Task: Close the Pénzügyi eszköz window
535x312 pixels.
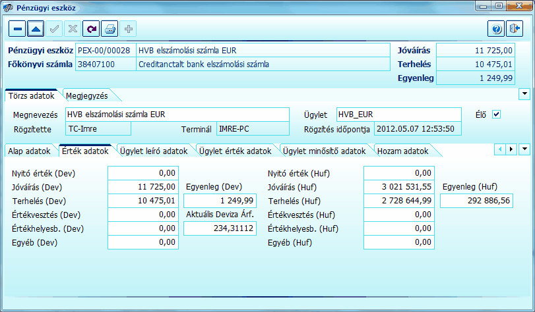Action: (519, 6)
